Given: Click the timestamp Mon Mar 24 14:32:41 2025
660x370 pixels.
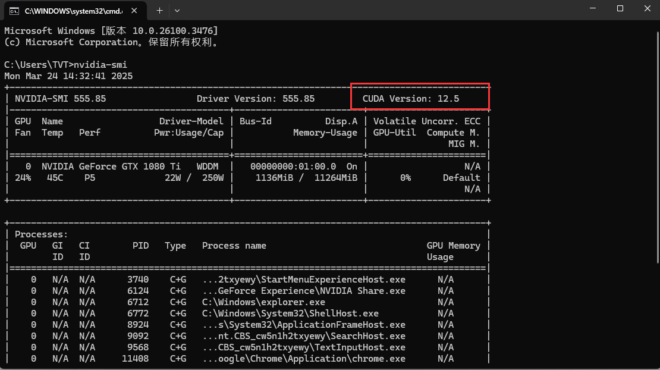Looking at the screenshot, I should (x=68, y=76).
